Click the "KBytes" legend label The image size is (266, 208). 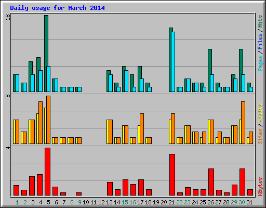260,187
